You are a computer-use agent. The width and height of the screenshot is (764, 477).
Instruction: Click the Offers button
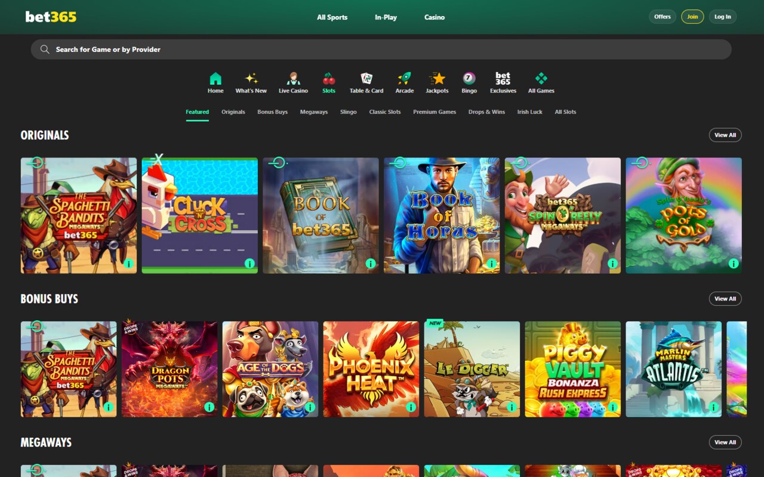pyautogui.click(x=663, y=17)
